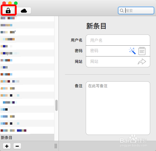Click the 新条目 entry title heading

coord(96,26)
